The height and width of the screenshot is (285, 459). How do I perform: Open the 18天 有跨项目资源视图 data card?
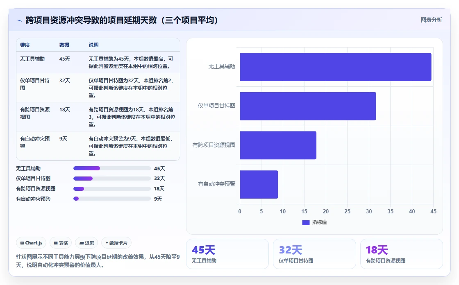pos(401,254)
